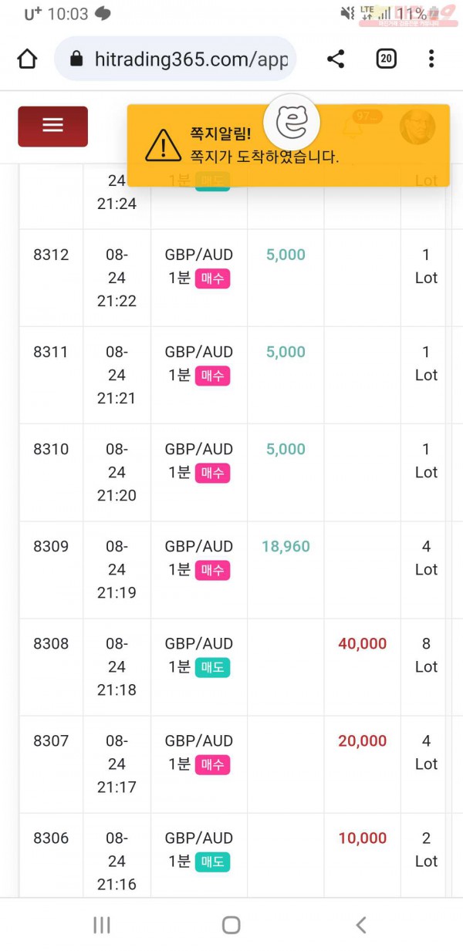The image size is (463, 951).
Task: Tap the 매도 tag on order 8306
Action: [212, 862]
